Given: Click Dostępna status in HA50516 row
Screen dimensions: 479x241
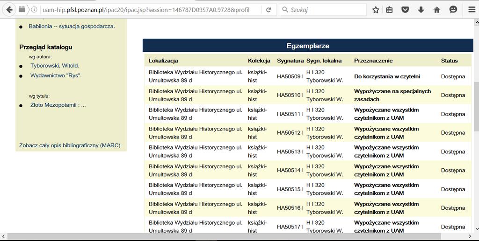Looking at the screenshot, I should tap(453, 208).
